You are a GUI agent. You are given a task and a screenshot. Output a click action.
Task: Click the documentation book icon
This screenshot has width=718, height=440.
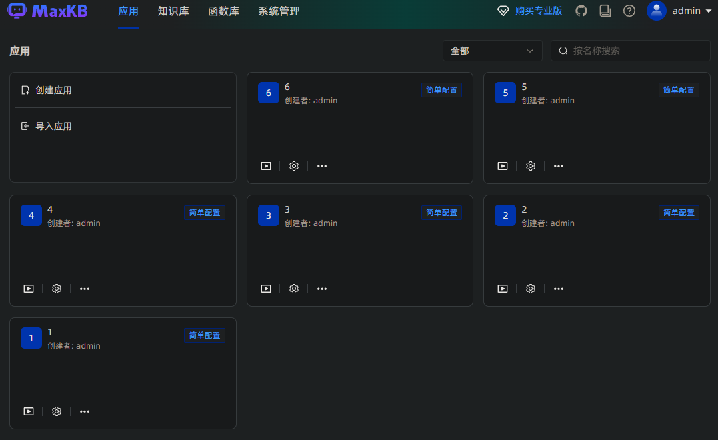click(605, 11)
